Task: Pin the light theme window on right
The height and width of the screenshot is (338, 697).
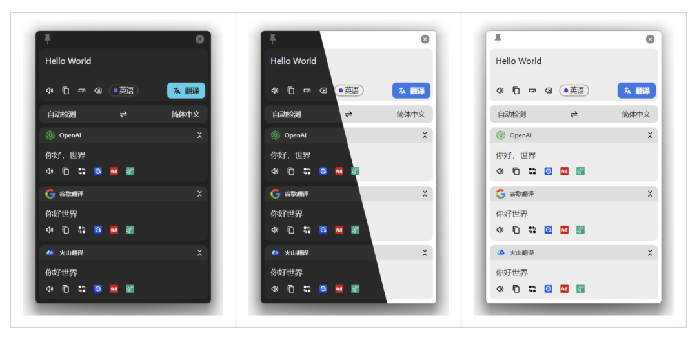Action: click(498, 39)
